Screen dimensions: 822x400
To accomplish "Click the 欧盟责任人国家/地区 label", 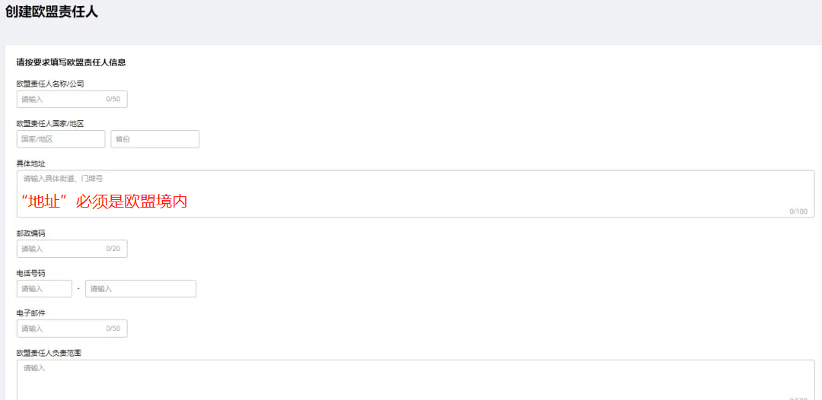I will 50,123.
